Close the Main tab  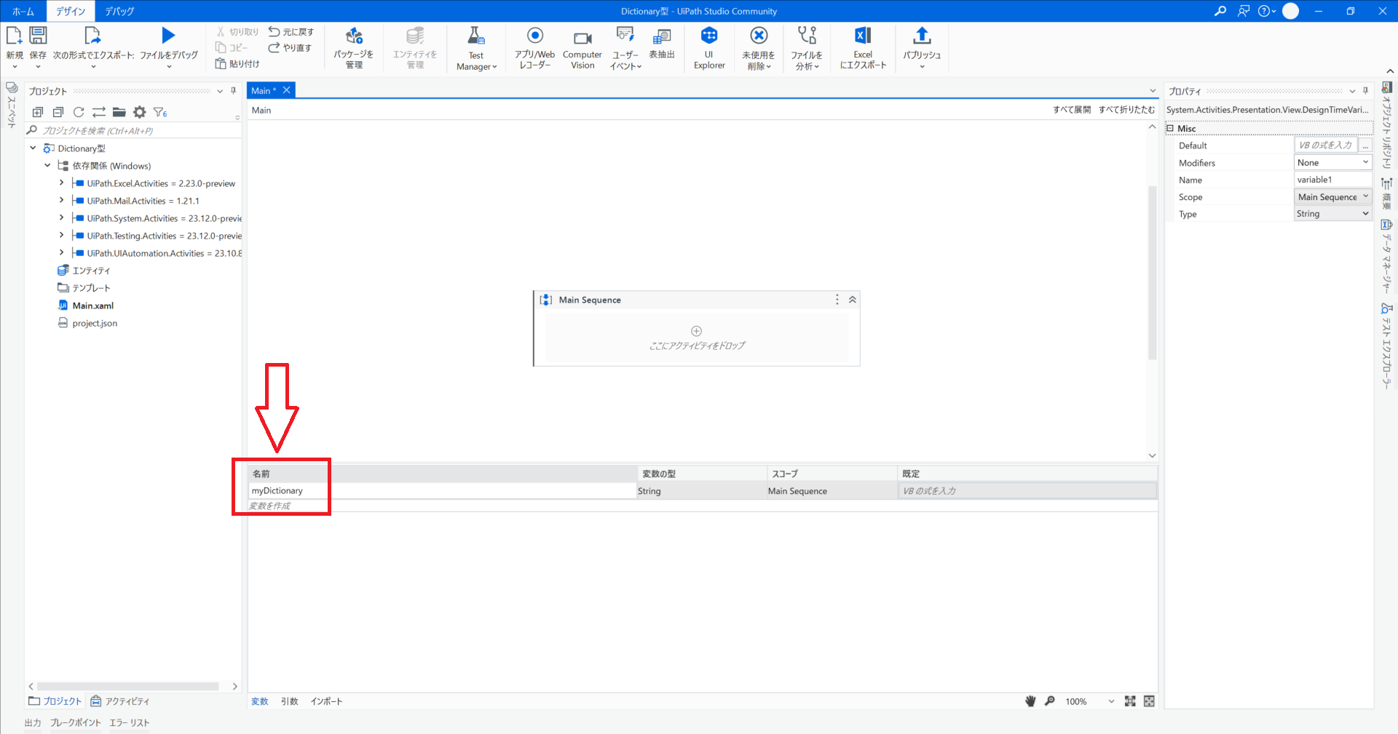click(x=287, y=90)
